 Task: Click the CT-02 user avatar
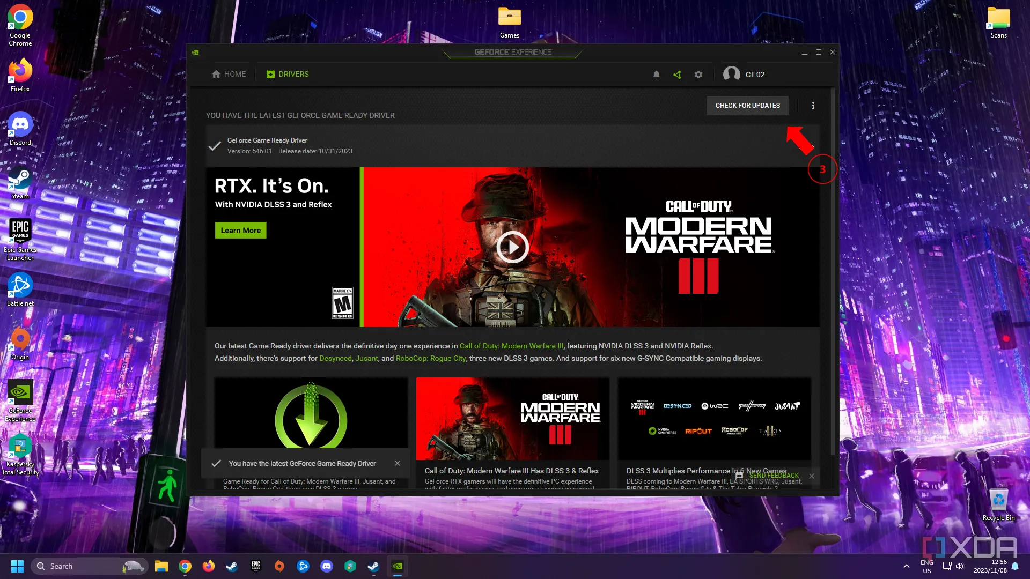(x=731, y=74)
